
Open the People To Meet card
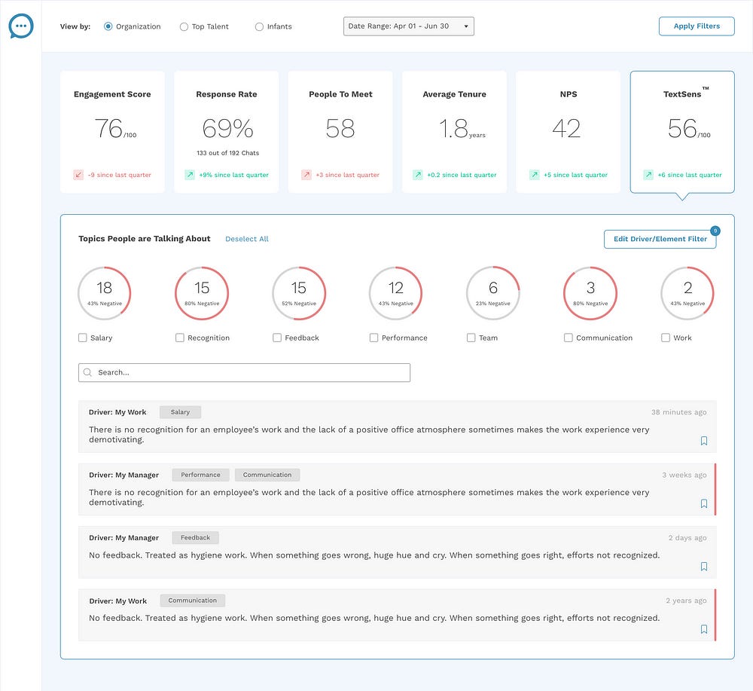point(340,132)
